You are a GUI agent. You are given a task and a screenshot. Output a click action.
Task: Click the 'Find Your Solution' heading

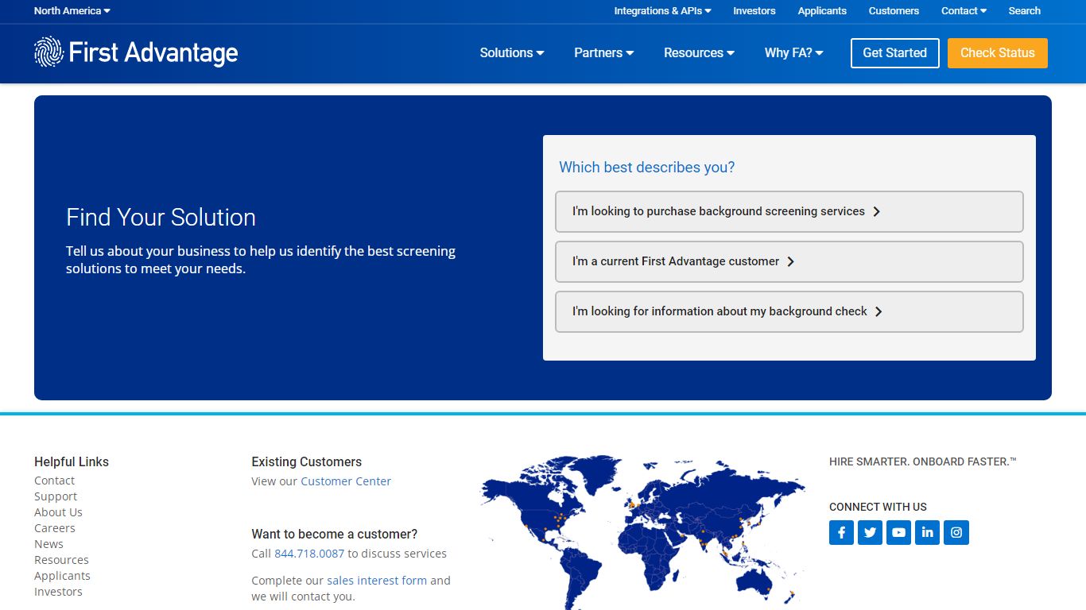point(161,218)
